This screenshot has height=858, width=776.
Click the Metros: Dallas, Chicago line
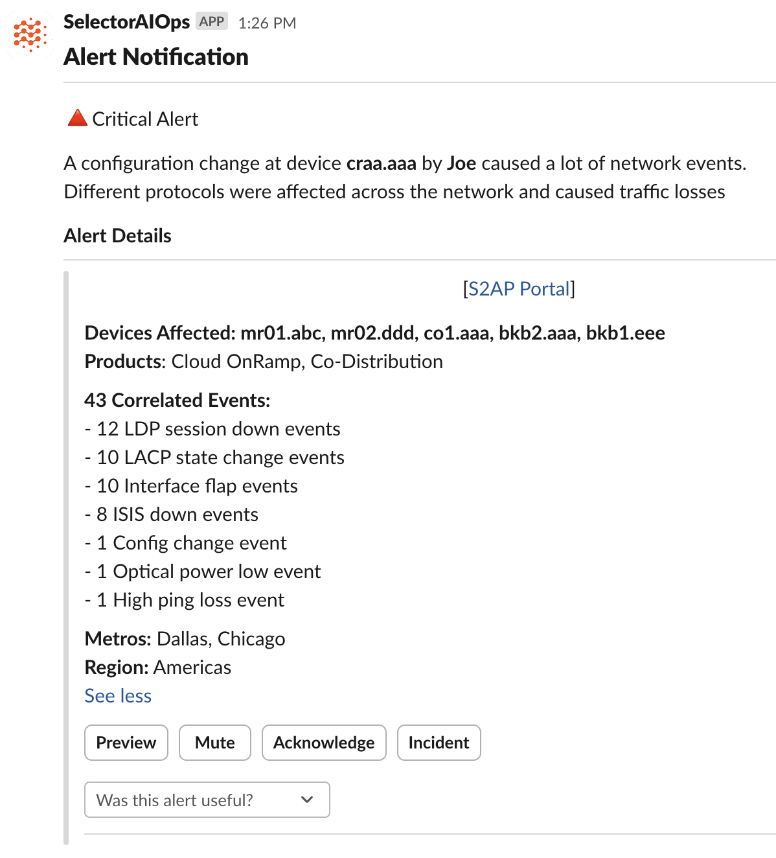pos(185,639)
